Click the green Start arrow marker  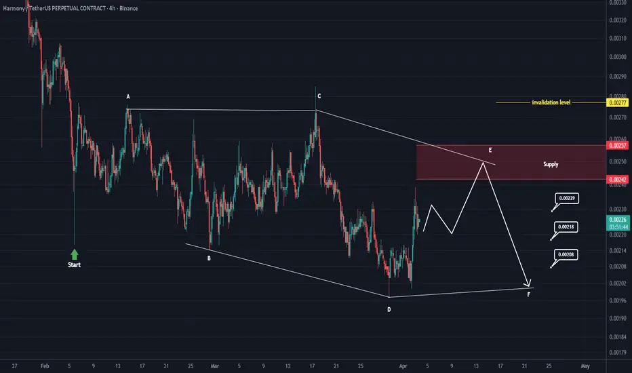[x=74, y=254]
